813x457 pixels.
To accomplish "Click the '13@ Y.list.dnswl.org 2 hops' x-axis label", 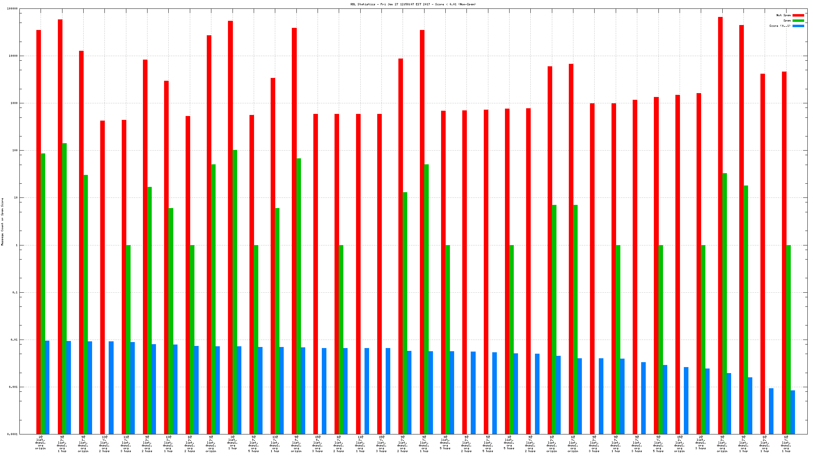I will 104,444.
